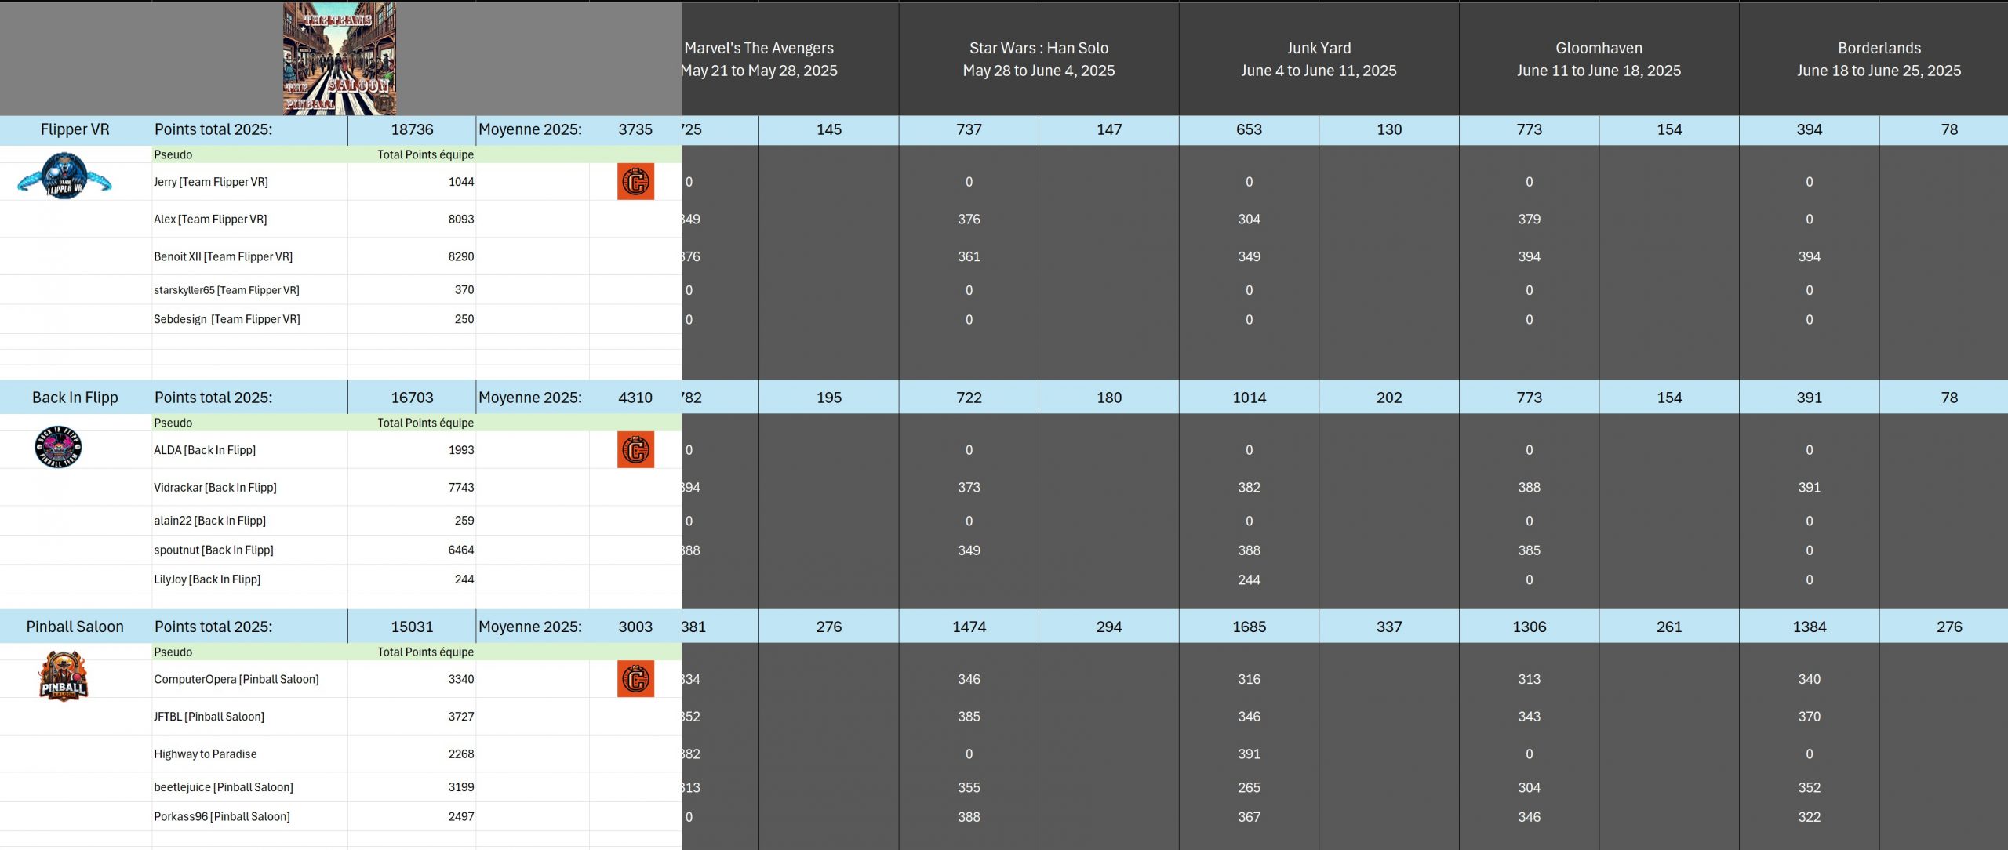Image resolution: width=2008 pixels, height=850 pixels.
Task: Click the Teams Saloon Pinball header image
Action: (x=339, y=59)
